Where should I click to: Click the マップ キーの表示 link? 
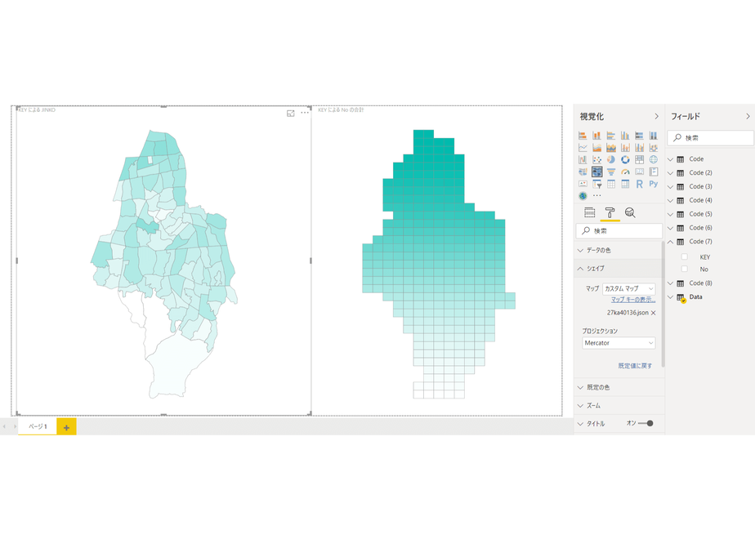click(633, 300)
